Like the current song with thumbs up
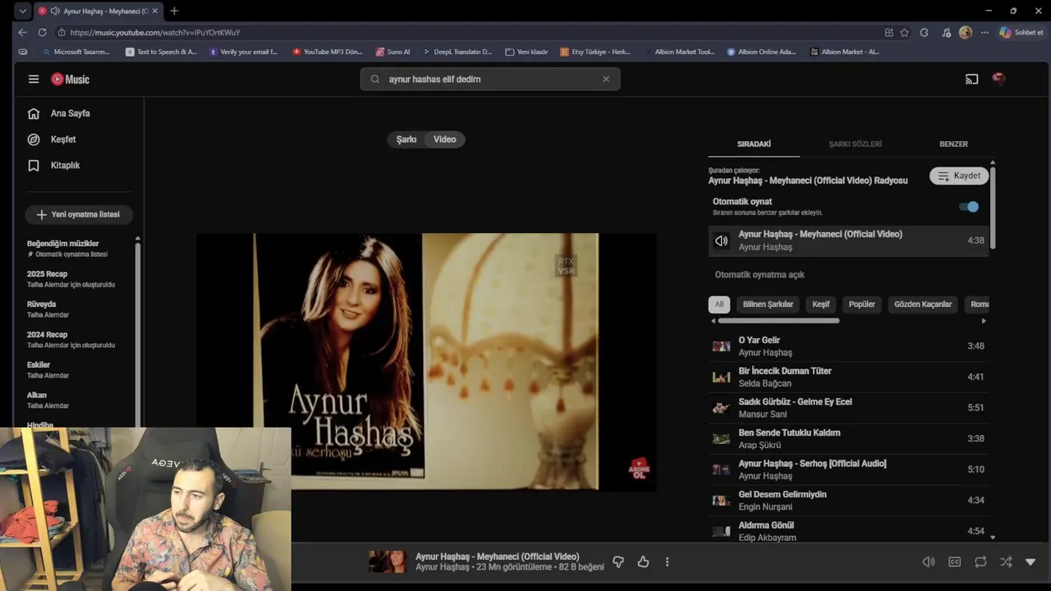The width and height of the screenshot is (1051, 591). click(643, 561)
